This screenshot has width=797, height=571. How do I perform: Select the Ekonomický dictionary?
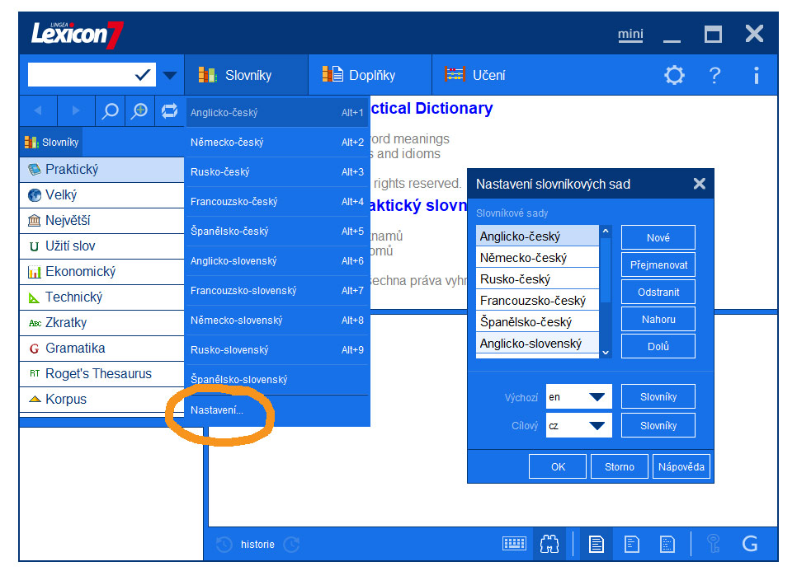coord(101,272)
